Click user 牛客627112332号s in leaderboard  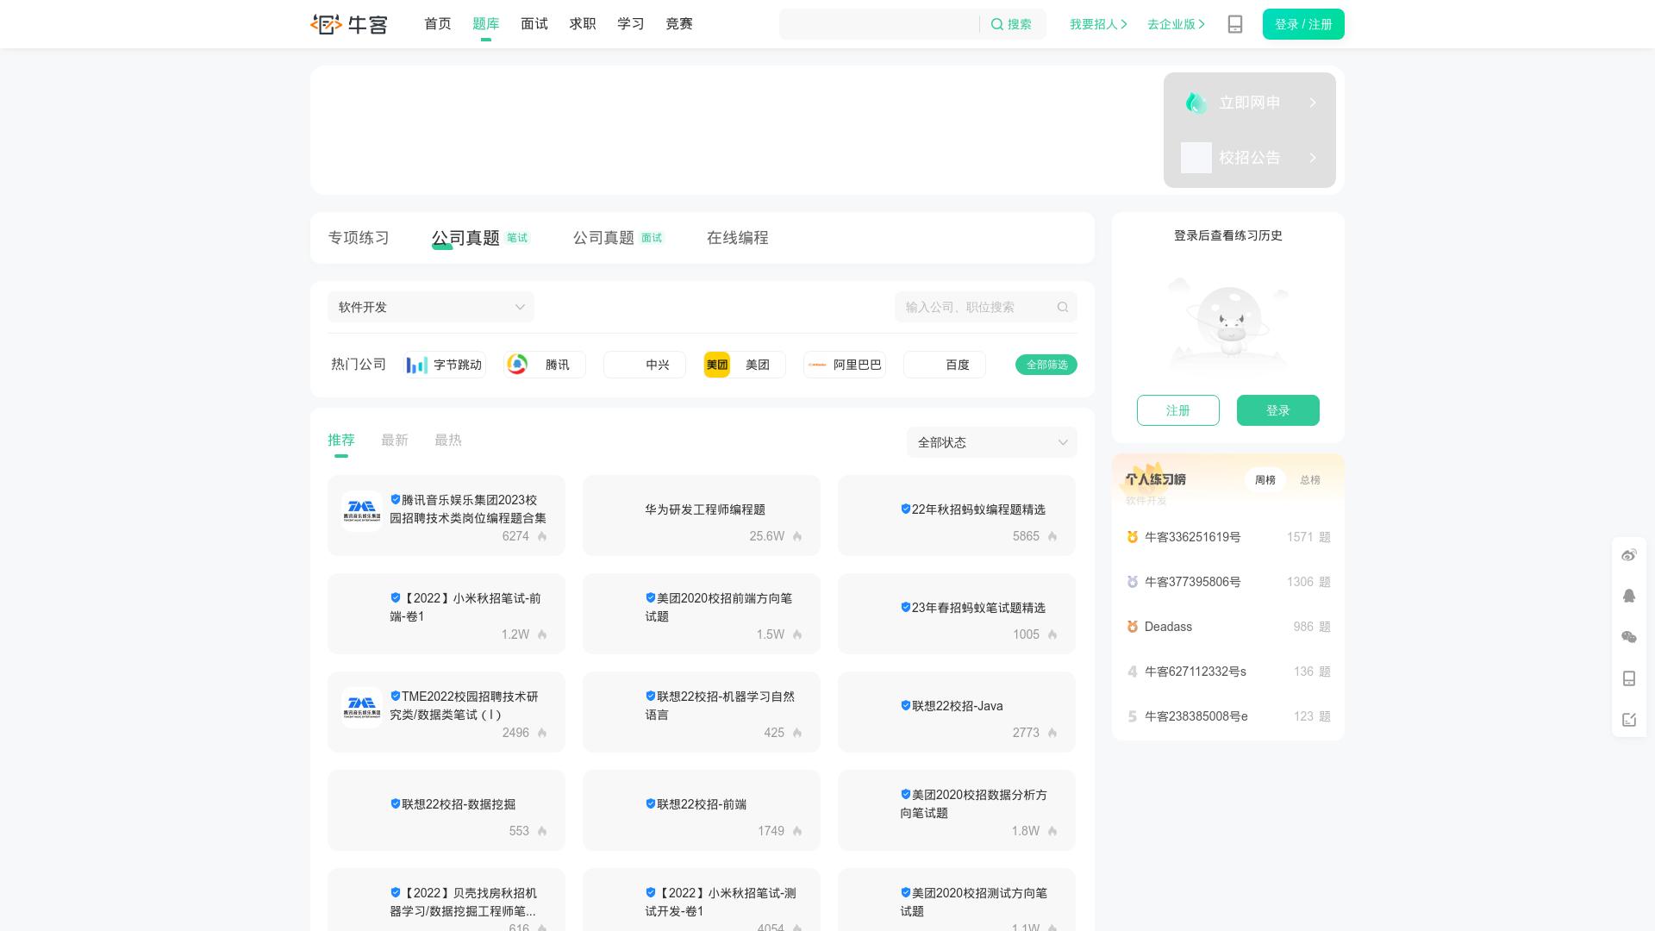click(x=1196, y=672)
